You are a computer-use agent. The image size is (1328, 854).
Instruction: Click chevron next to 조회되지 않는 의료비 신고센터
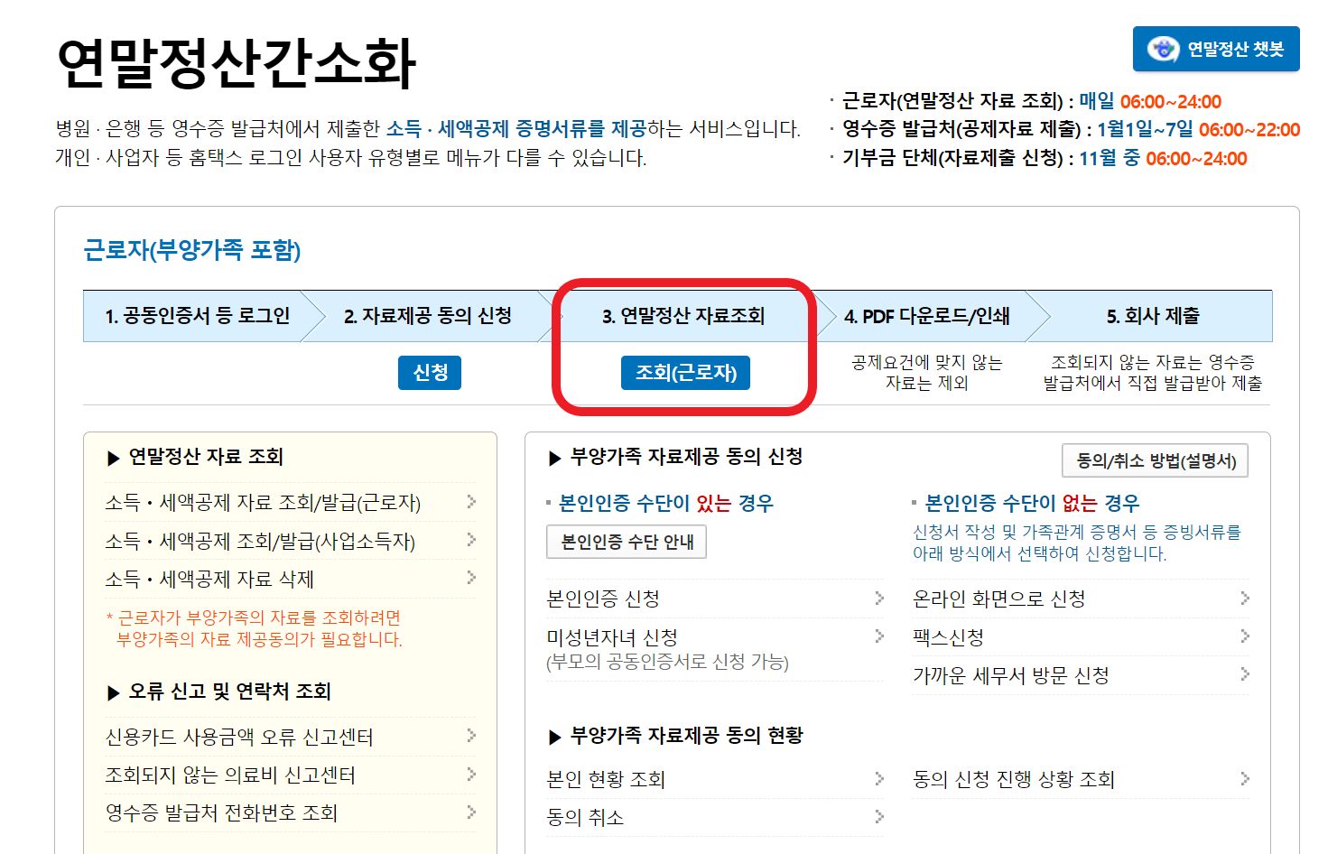[x=471, y=774]
